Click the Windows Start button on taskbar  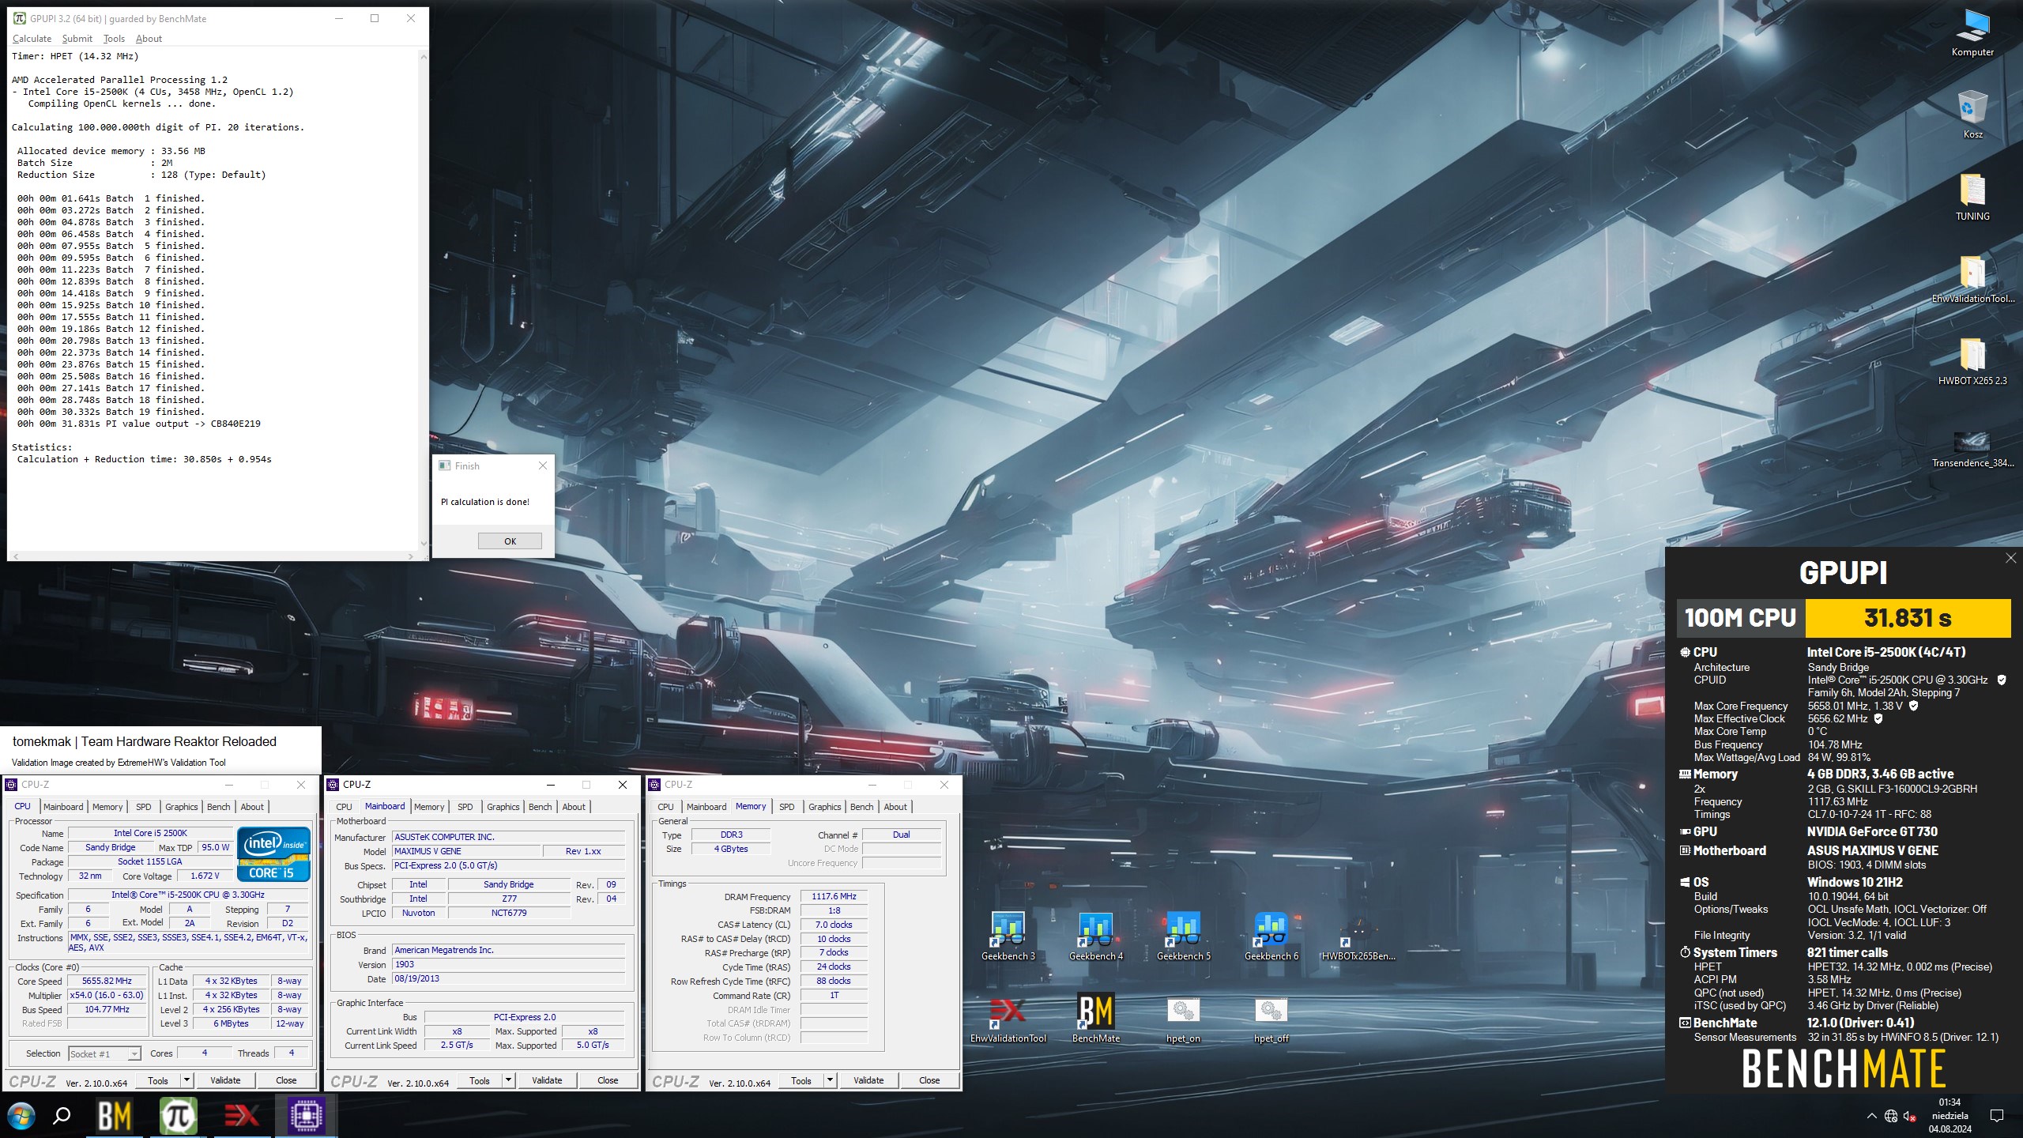[x=21, y=1116]
